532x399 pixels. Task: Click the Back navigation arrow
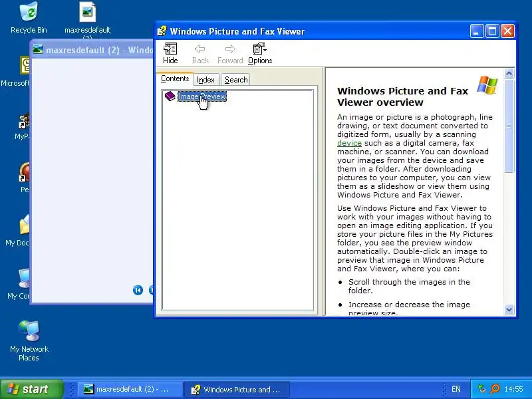pyautogui.click(x=200, y=53)
